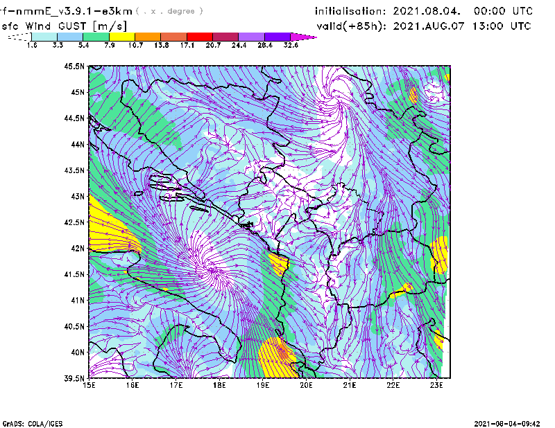The image size is (555, 428).
Task: Click the 45.5N latitude label
Action: pos(74,66)
